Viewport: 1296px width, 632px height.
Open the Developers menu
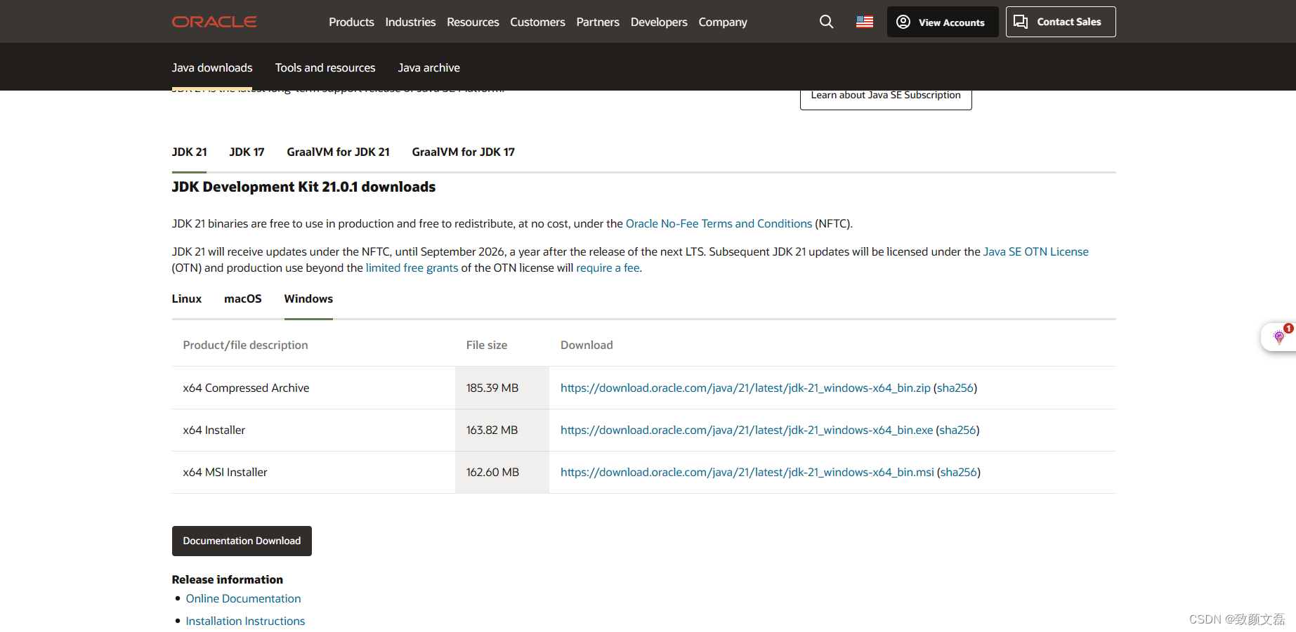point(658,22)
